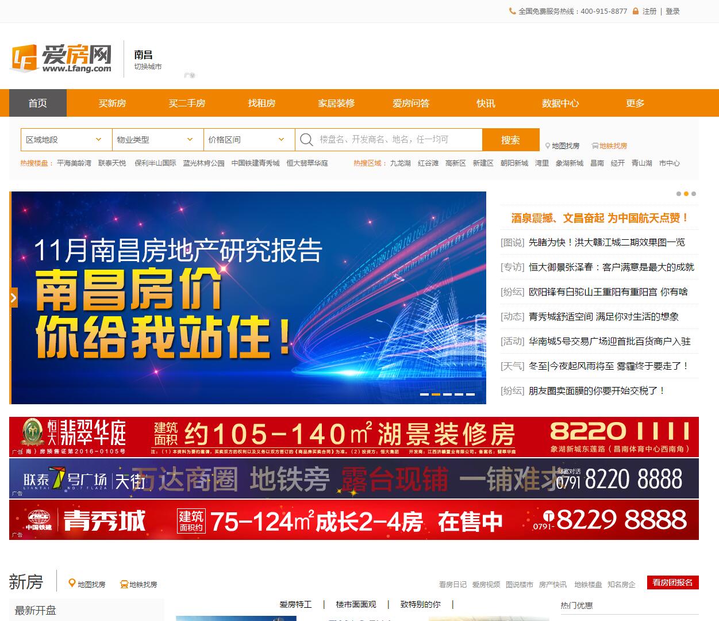This screenshot has height=621, width=719.
Task: Switch to 楼市面面观 tab
Action: (356, 604)
